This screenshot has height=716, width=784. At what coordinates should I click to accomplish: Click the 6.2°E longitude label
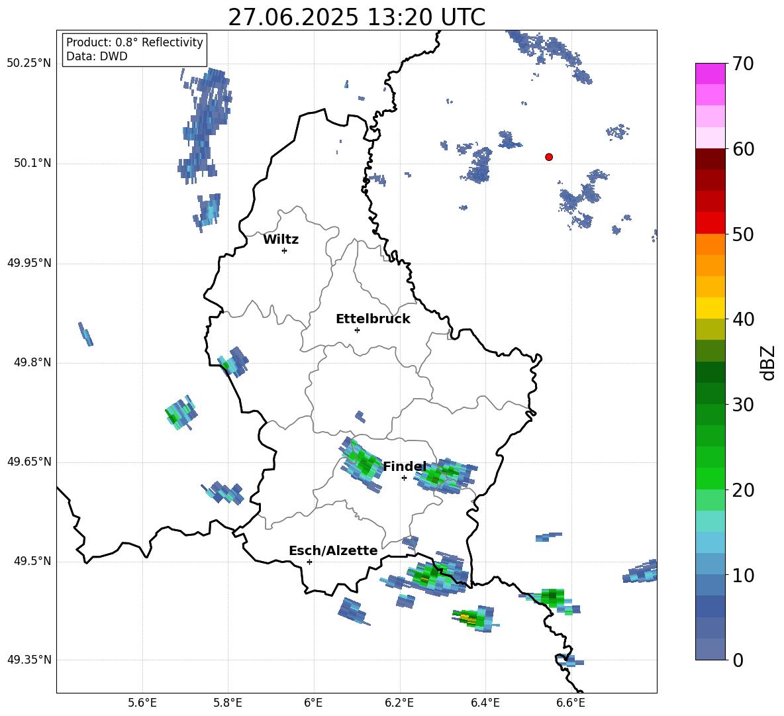coord(399,703)
